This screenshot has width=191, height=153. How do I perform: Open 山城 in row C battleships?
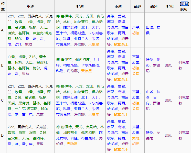tap(150, 92)
